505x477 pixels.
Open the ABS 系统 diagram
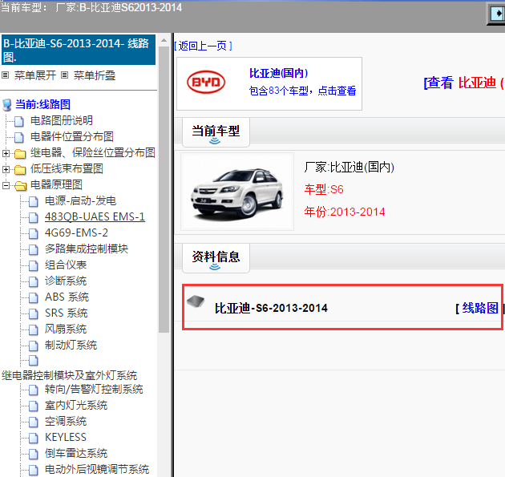point(67,297)
